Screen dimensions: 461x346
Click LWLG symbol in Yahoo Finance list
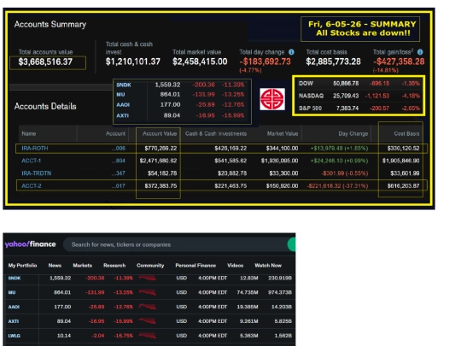coord(15,336)
